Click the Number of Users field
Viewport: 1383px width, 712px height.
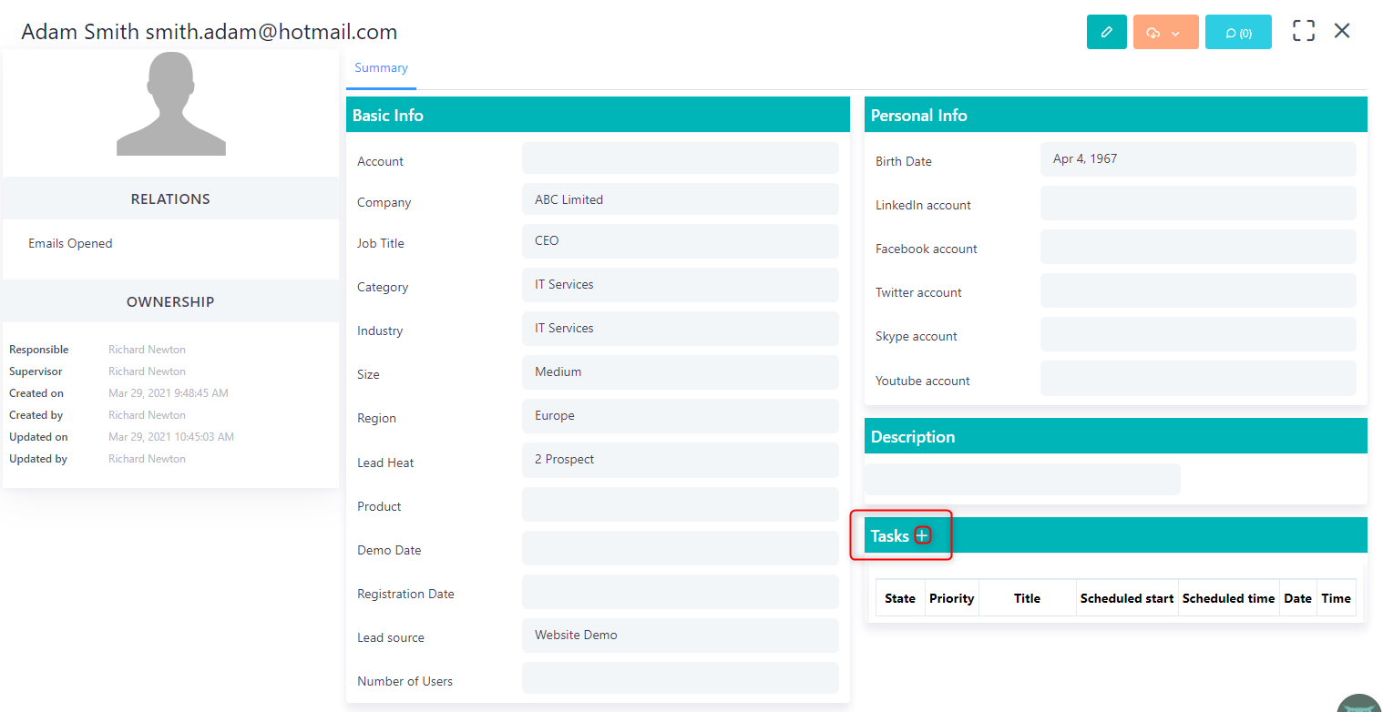(680, 678)
